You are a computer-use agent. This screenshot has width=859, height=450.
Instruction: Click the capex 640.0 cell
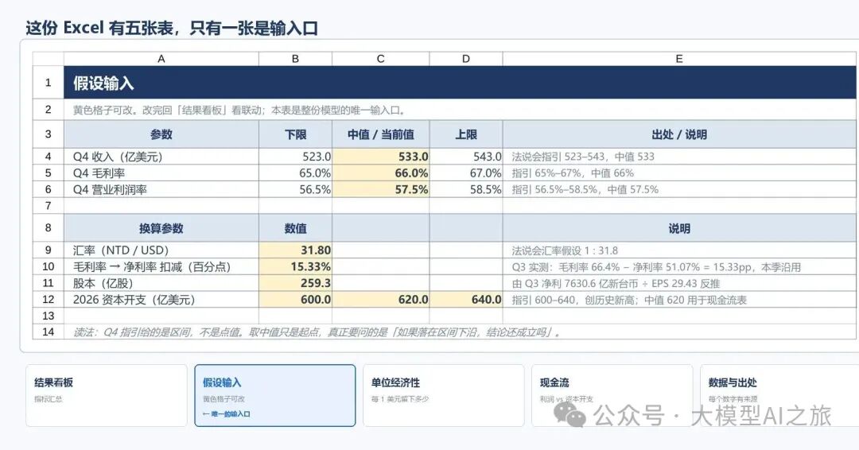click(x=466, y=300)
